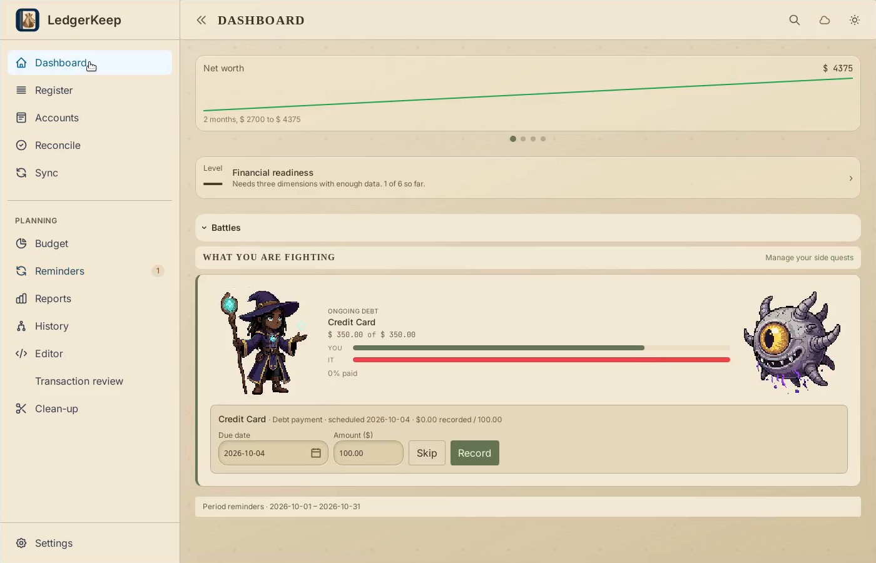The width and height of the screenshot is (876, 563).
Task: Click the Dashboard home icon
Action: click(21, 63)
